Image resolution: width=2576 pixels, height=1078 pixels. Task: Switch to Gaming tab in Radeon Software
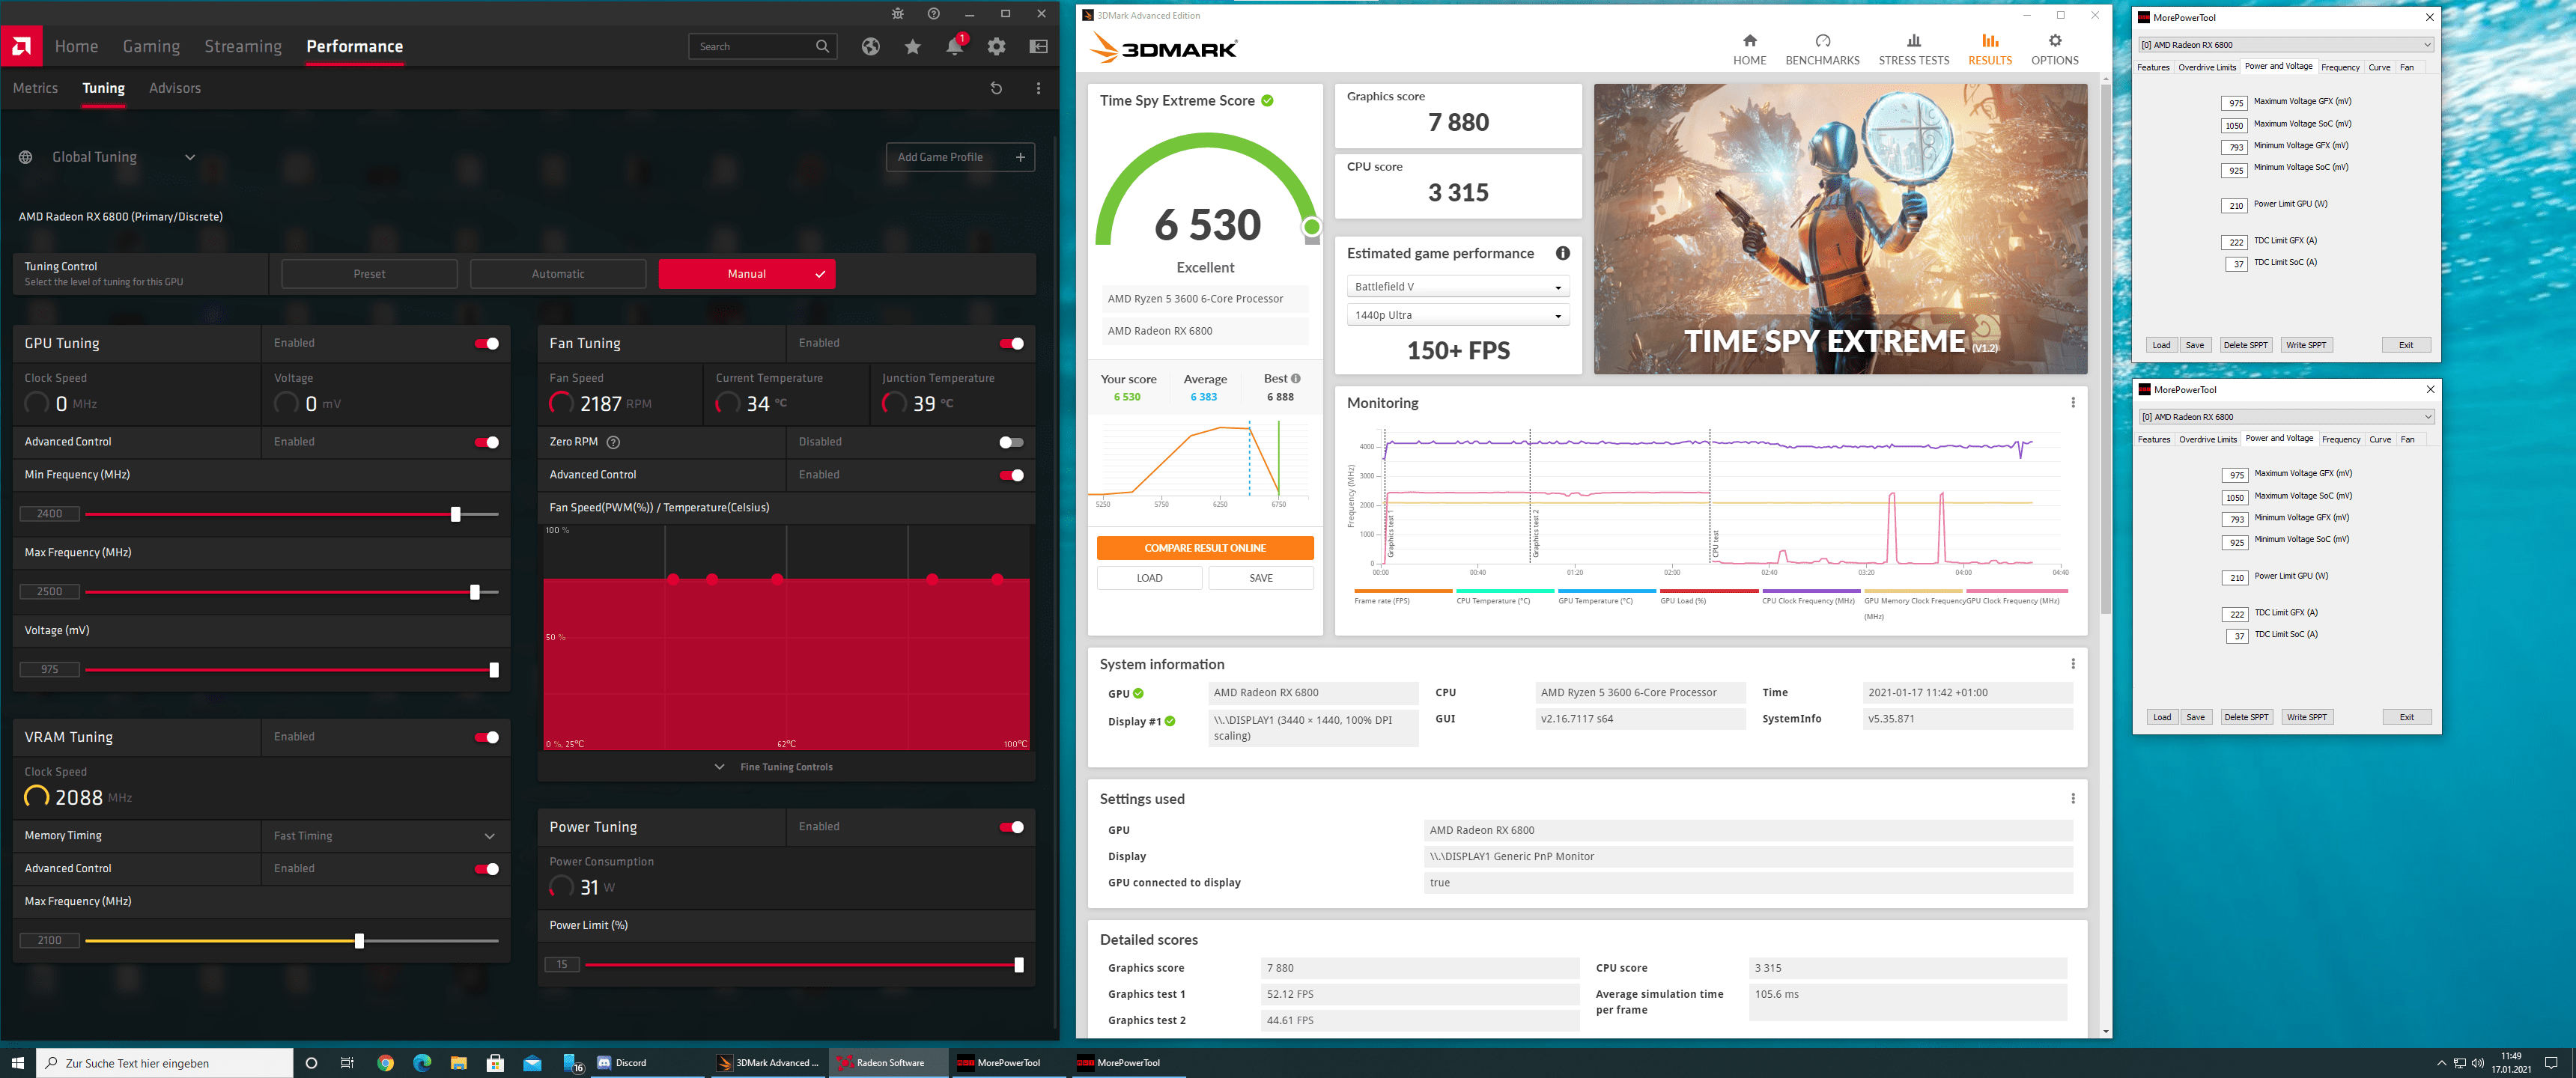[x=151, y=46]
